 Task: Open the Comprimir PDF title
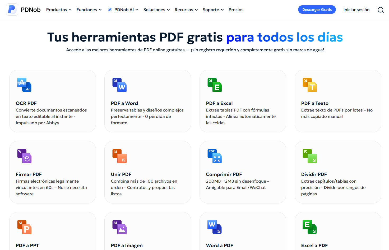tap(224, 174)
